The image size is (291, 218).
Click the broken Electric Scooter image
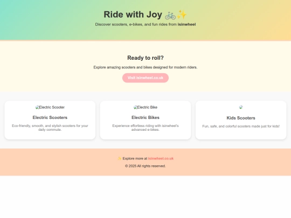50,107
